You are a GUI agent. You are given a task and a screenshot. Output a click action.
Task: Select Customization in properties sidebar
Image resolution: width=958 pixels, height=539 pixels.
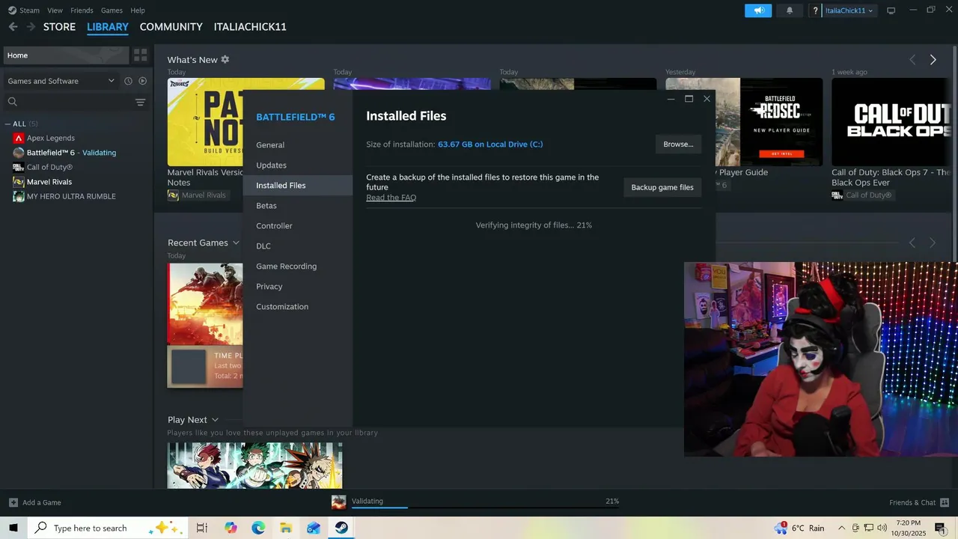coord(298,307)
